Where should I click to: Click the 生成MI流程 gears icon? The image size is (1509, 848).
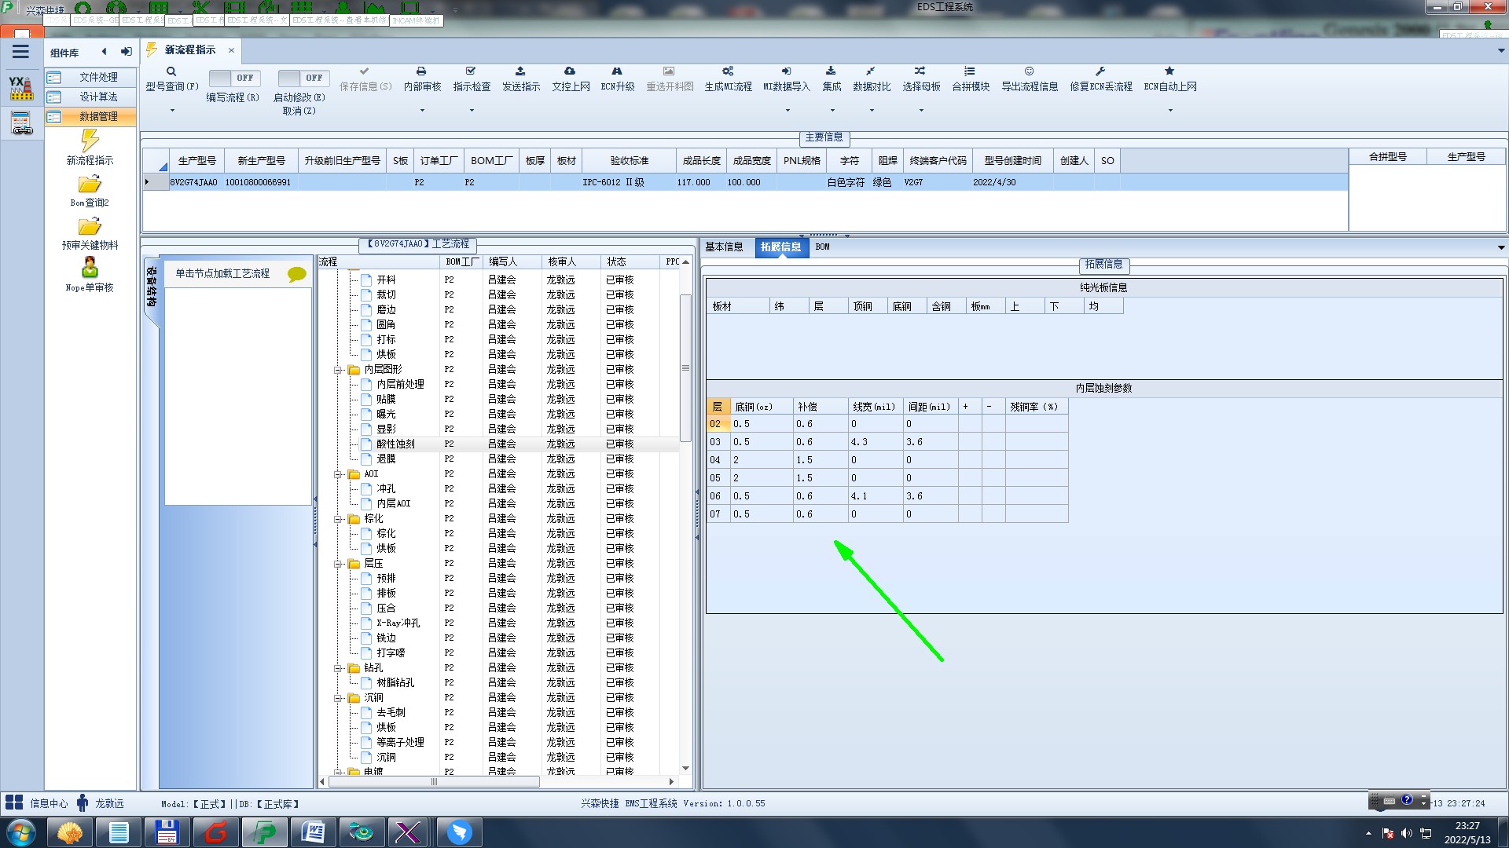[728, 71]
